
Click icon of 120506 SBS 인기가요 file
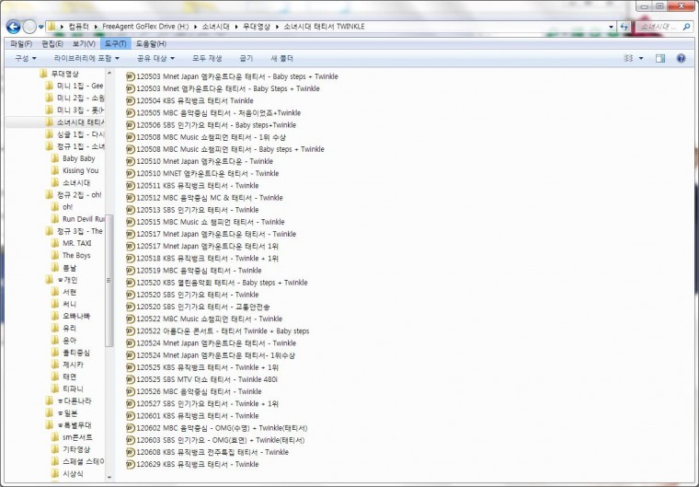[131, 125]
